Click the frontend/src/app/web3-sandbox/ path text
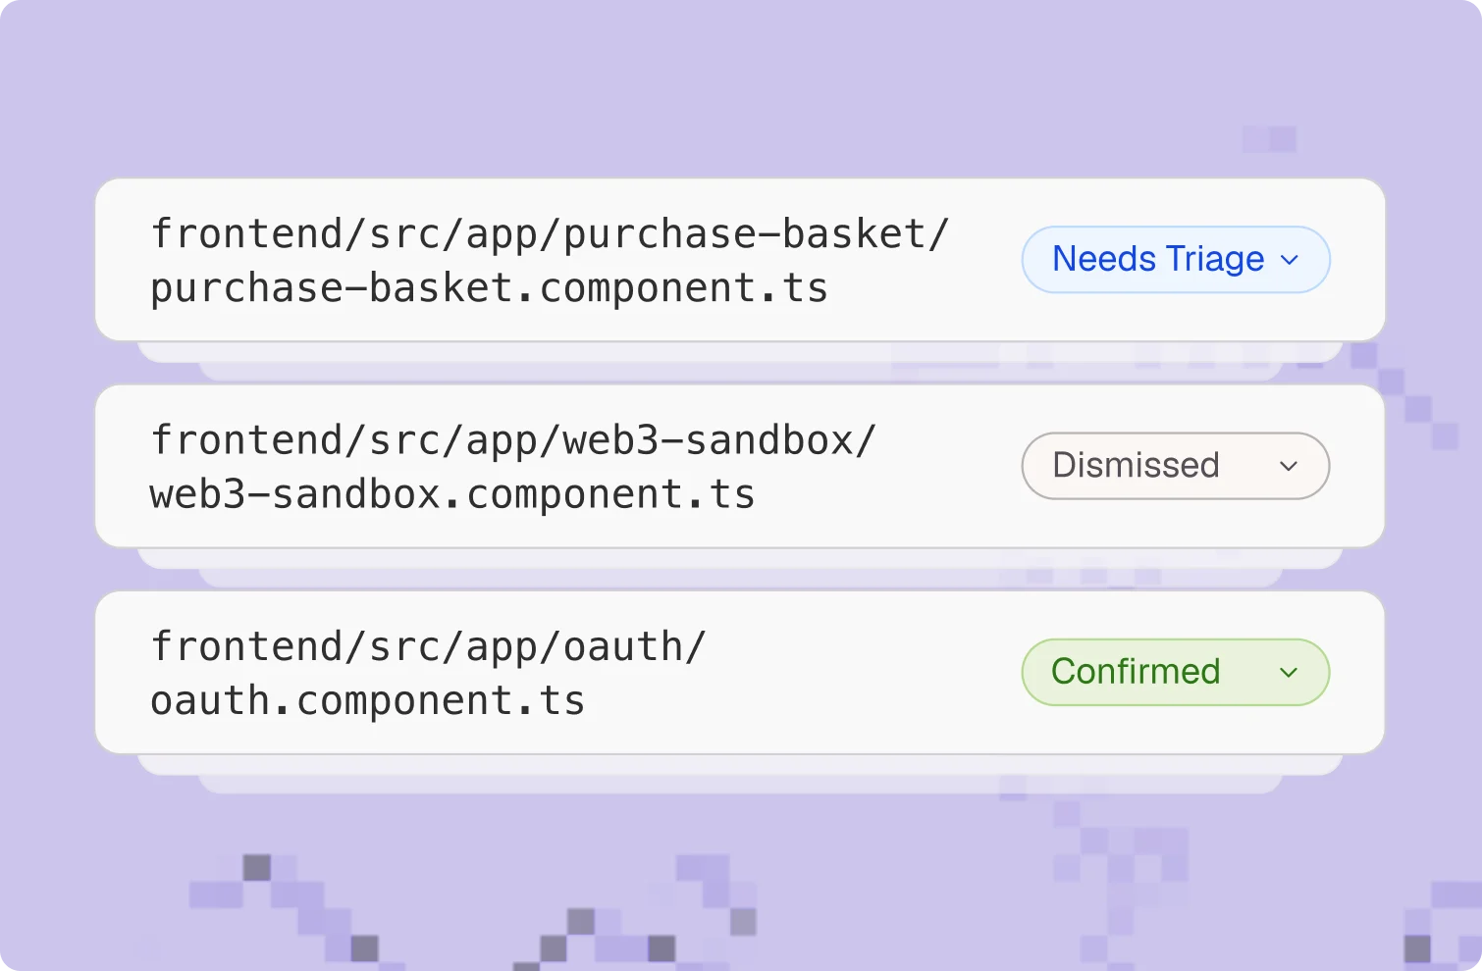 coord(512,441)
